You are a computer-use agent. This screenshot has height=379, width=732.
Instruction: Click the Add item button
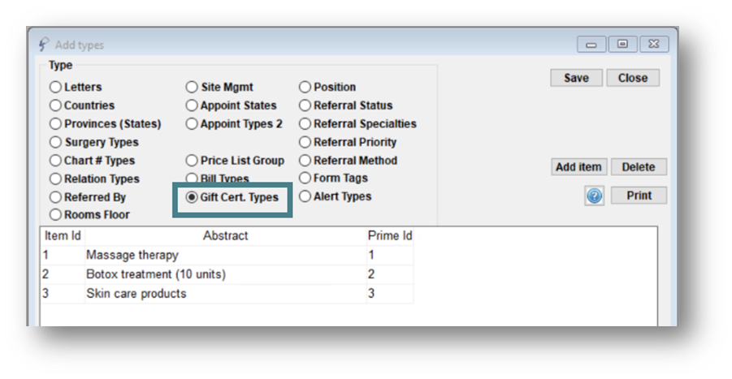pos(579,167)
